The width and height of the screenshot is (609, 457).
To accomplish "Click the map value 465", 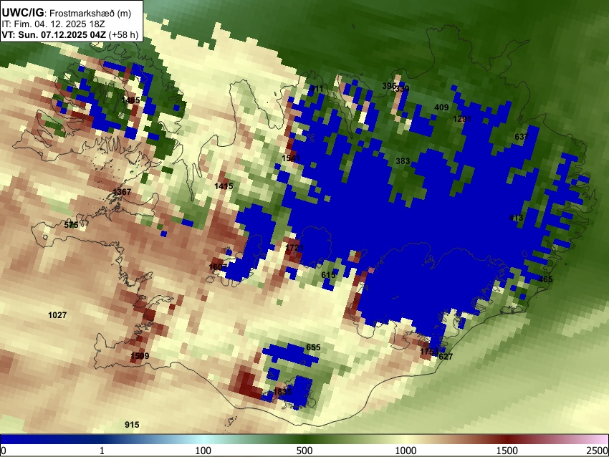I will point(545,279).
